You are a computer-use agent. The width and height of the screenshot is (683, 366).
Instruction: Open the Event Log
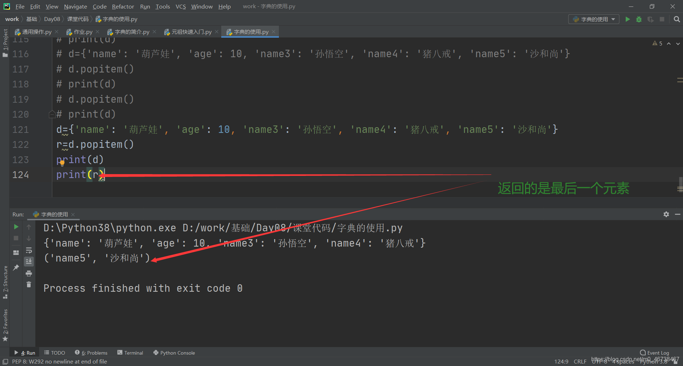pos(655,353)
